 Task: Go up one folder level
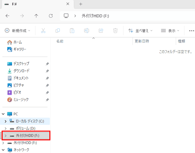[36, 16]
